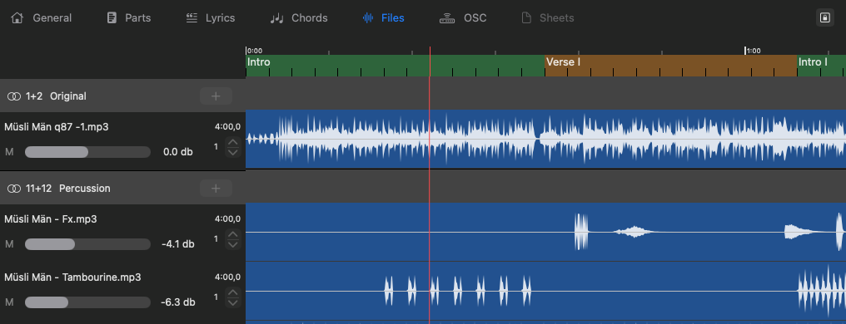The width and height of the screenshot is (846, 324).
Task: Click the Tambourine.mp3 waveform region
Action: tap(545, 291)
